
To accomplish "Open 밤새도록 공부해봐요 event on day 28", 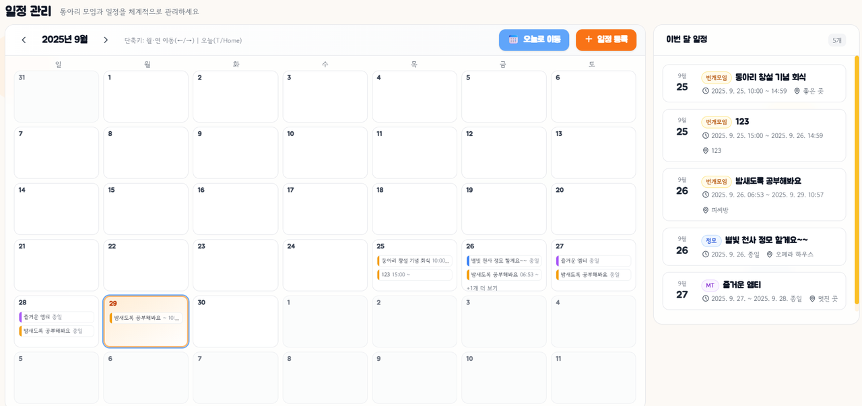I will (x=57, y=331).
